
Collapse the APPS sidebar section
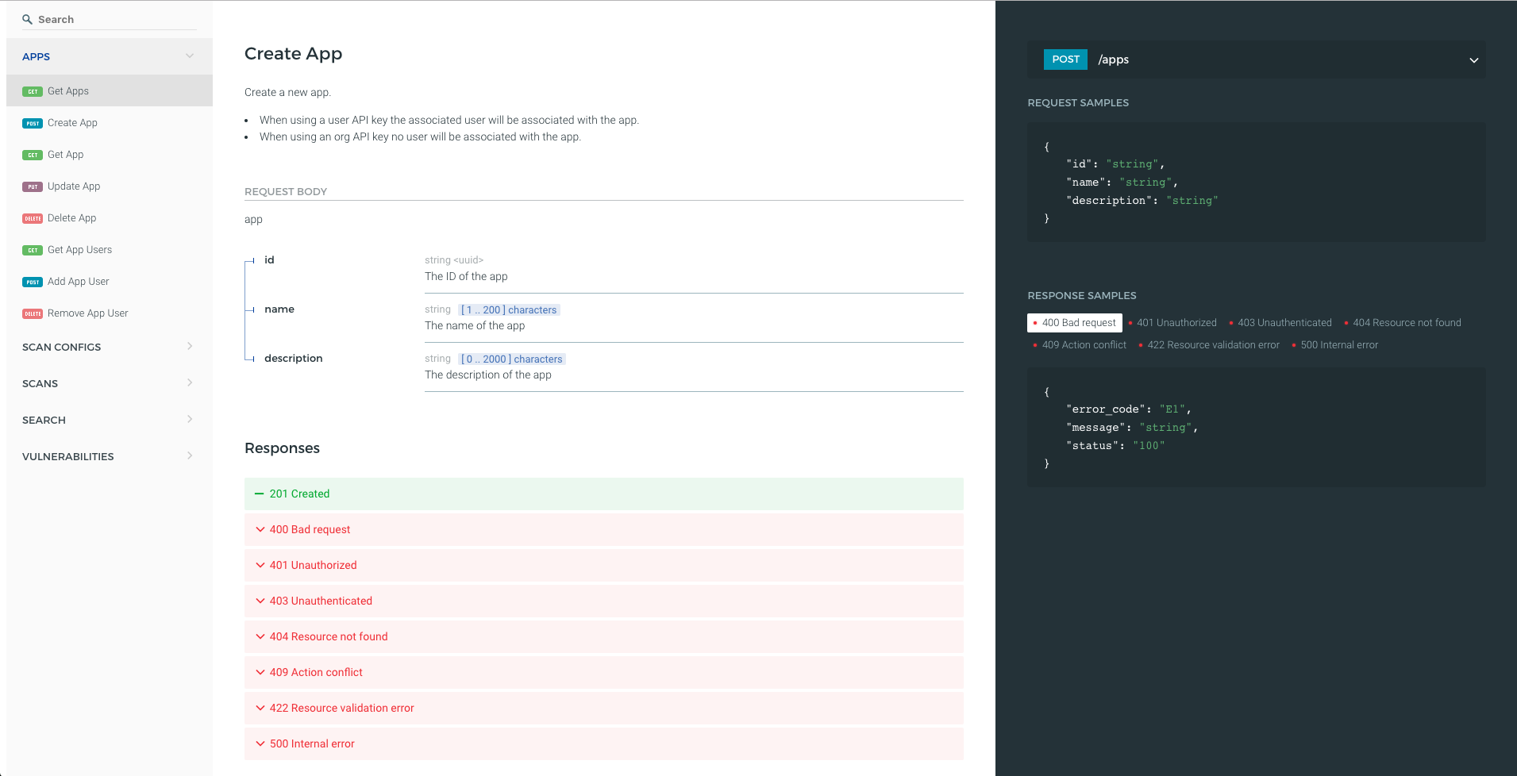click(x=189, y=56)
